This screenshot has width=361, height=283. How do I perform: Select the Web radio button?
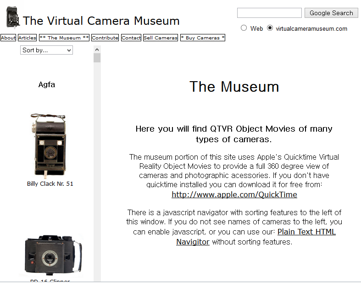click(x=244, y=28)
